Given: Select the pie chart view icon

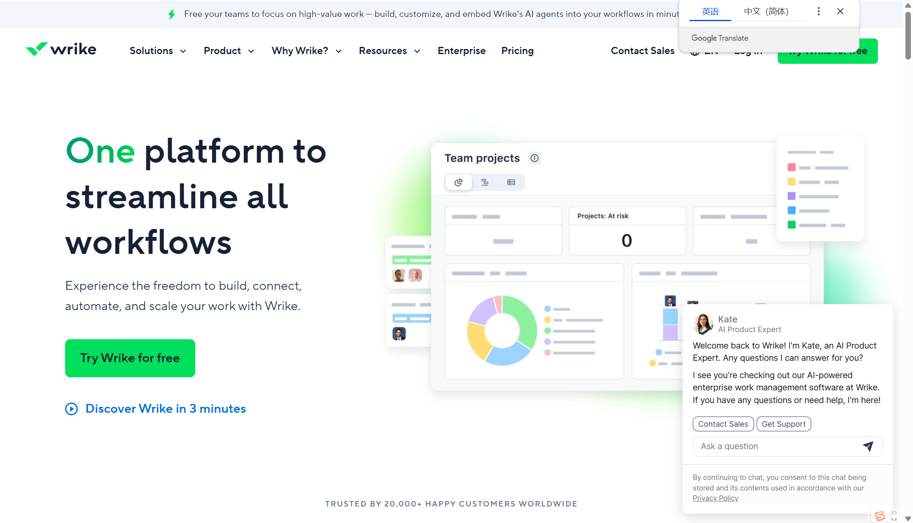Looking at the screenshot, I should pos(458,183).
